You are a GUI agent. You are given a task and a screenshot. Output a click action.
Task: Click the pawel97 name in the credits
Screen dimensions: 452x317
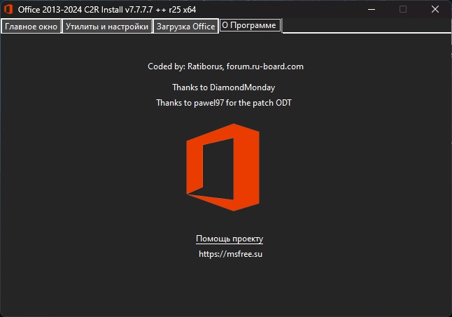209,103
